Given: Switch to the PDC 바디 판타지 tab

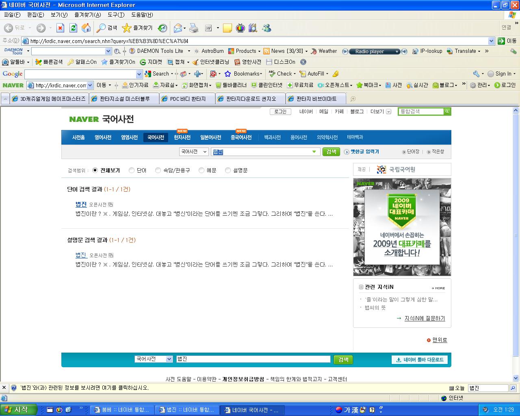Looking at the screenshot, I should point(187,99).
